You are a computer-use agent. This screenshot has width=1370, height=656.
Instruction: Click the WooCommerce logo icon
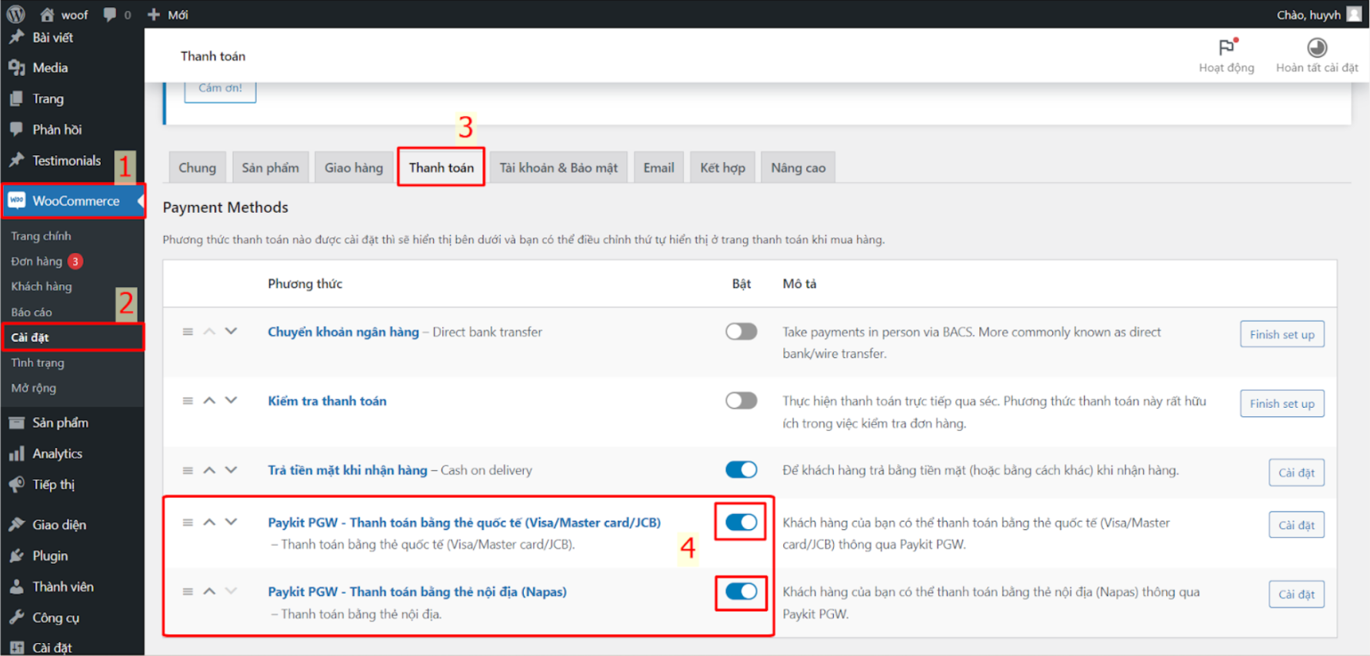click(16, 200)
